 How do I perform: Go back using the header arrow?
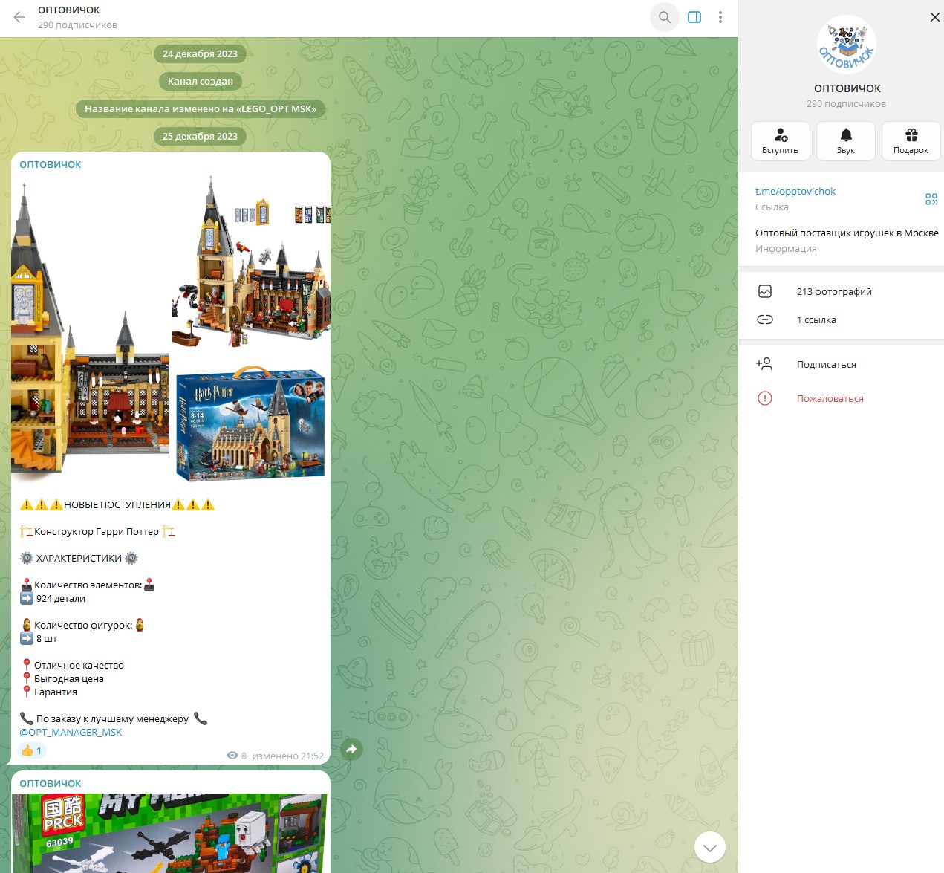tap(19, 17)
